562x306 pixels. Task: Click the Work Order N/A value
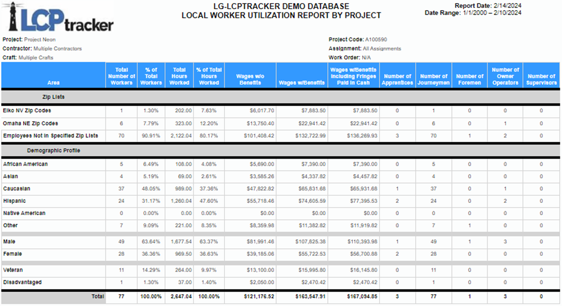point(366,58)
